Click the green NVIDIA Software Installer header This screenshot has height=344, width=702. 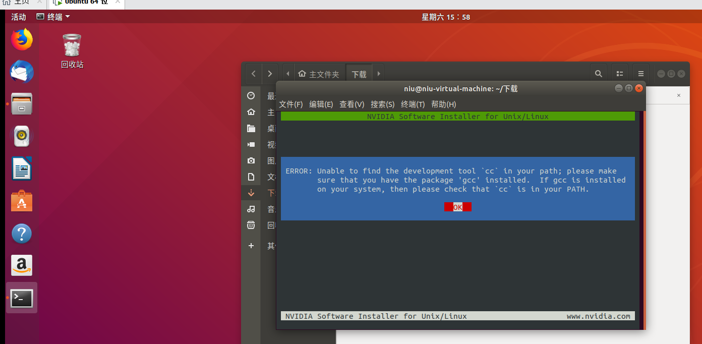(457, 117)
